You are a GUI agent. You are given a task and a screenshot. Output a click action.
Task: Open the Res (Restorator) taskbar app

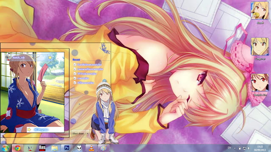42,148
